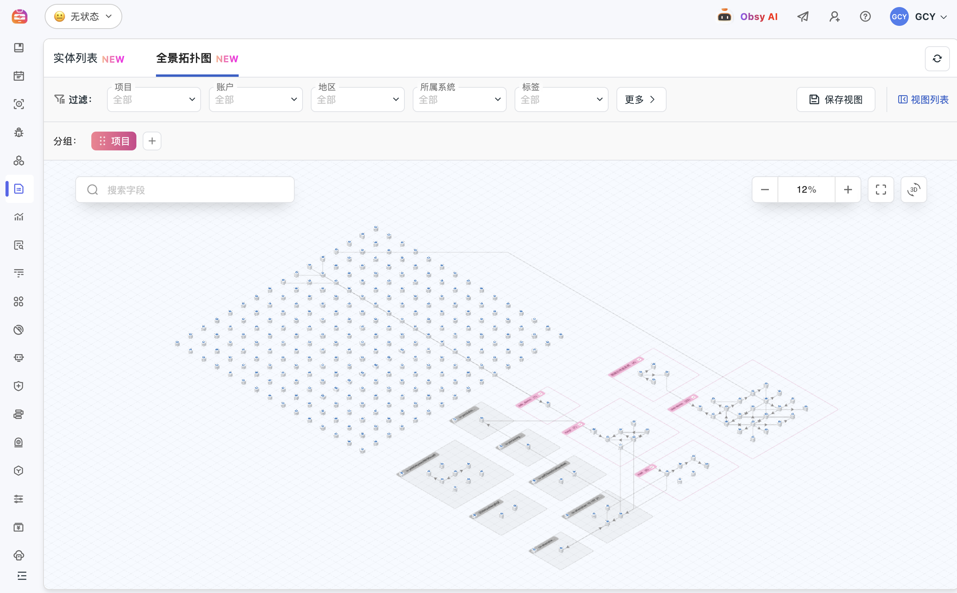Click the search magnifier icon
Viewport: 957px width, 593px height.
click(92, 190)
